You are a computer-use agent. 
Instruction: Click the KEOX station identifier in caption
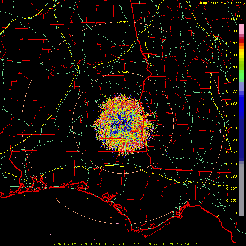[152, 244]
